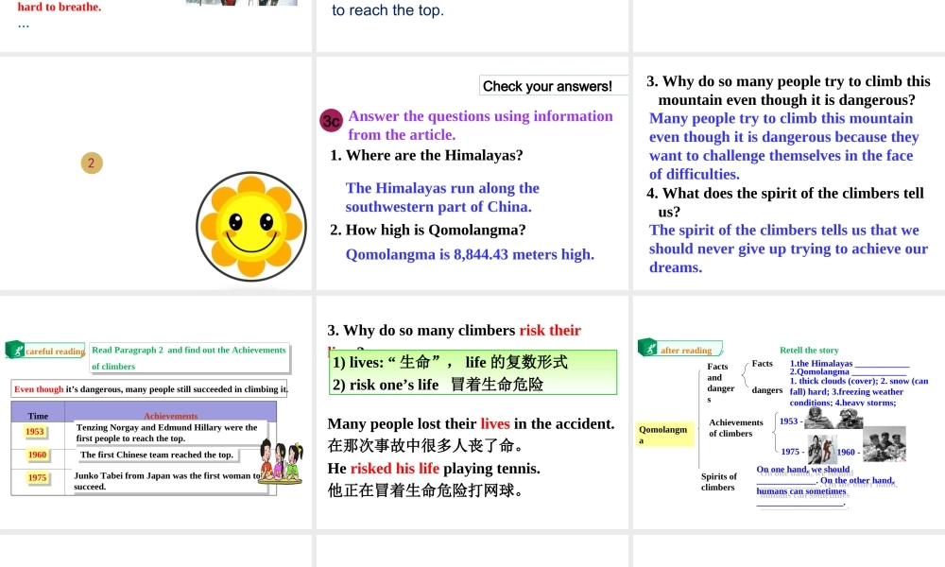This screenshot has width=945, height=567.
Task: Click the smiling sunflower face image
Action: 251,227
